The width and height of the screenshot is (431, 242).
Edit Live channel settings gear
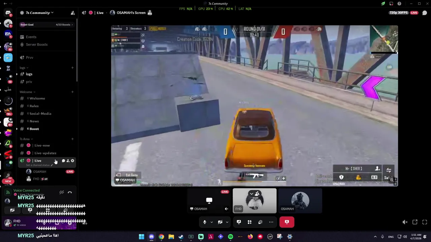point(72,161)
